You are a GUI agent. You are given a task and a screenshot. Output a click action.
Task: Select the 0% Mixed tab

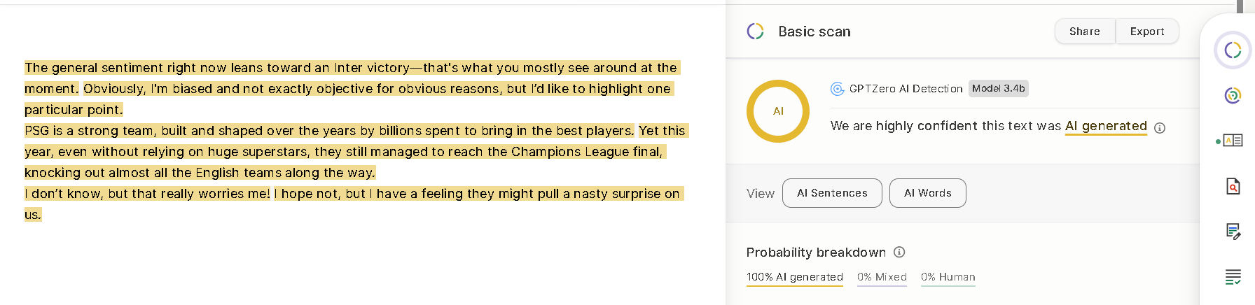coord(882,278)
